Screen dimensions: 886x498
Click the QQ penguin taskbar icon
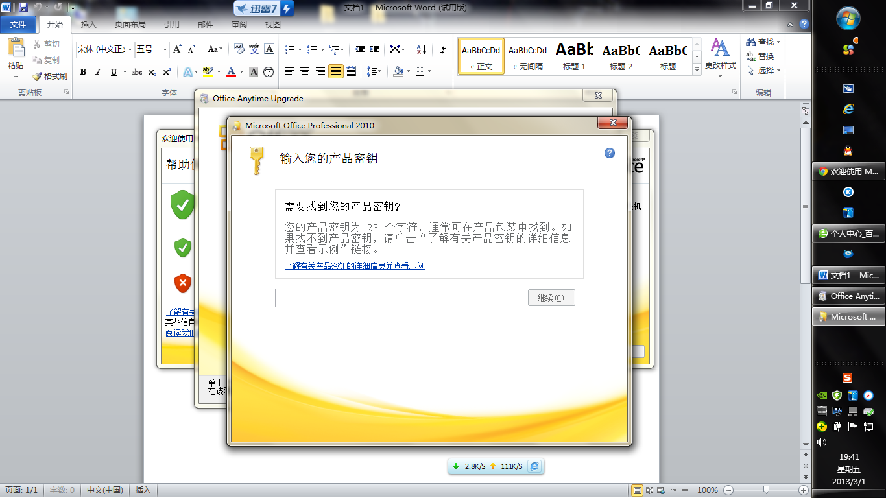coord(848,151)
